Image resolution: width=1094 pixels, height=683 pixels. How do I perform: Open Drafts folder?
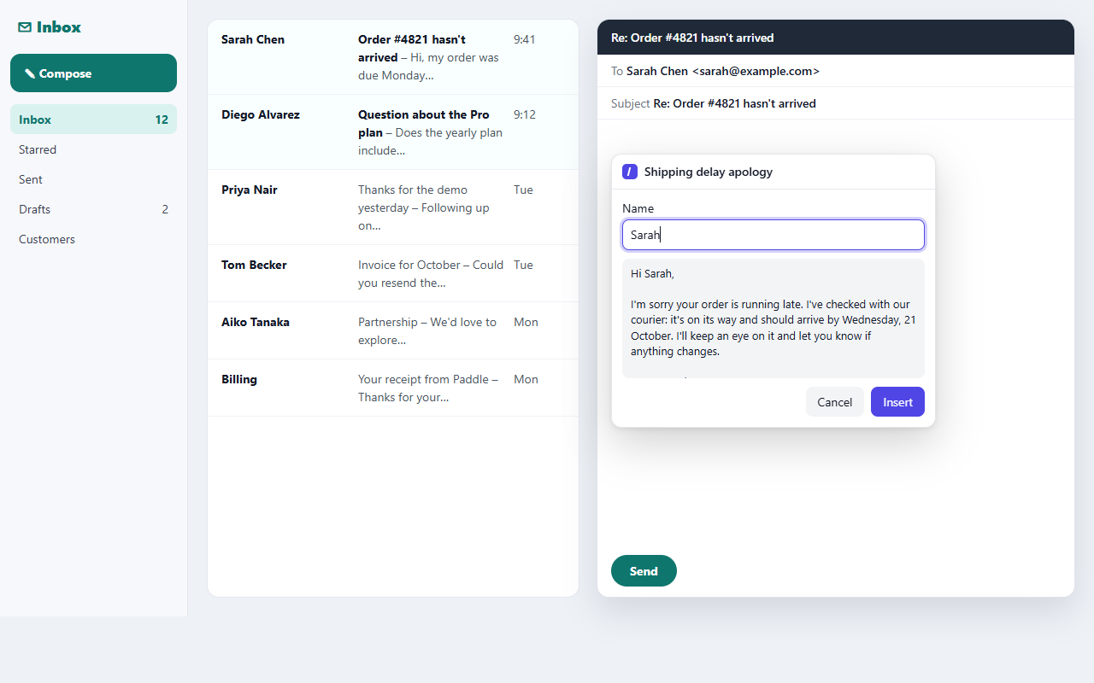(93, 209)
